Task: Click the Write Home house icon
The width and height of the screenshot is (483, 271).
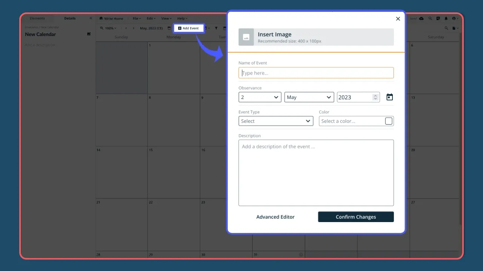Action: 101,18
